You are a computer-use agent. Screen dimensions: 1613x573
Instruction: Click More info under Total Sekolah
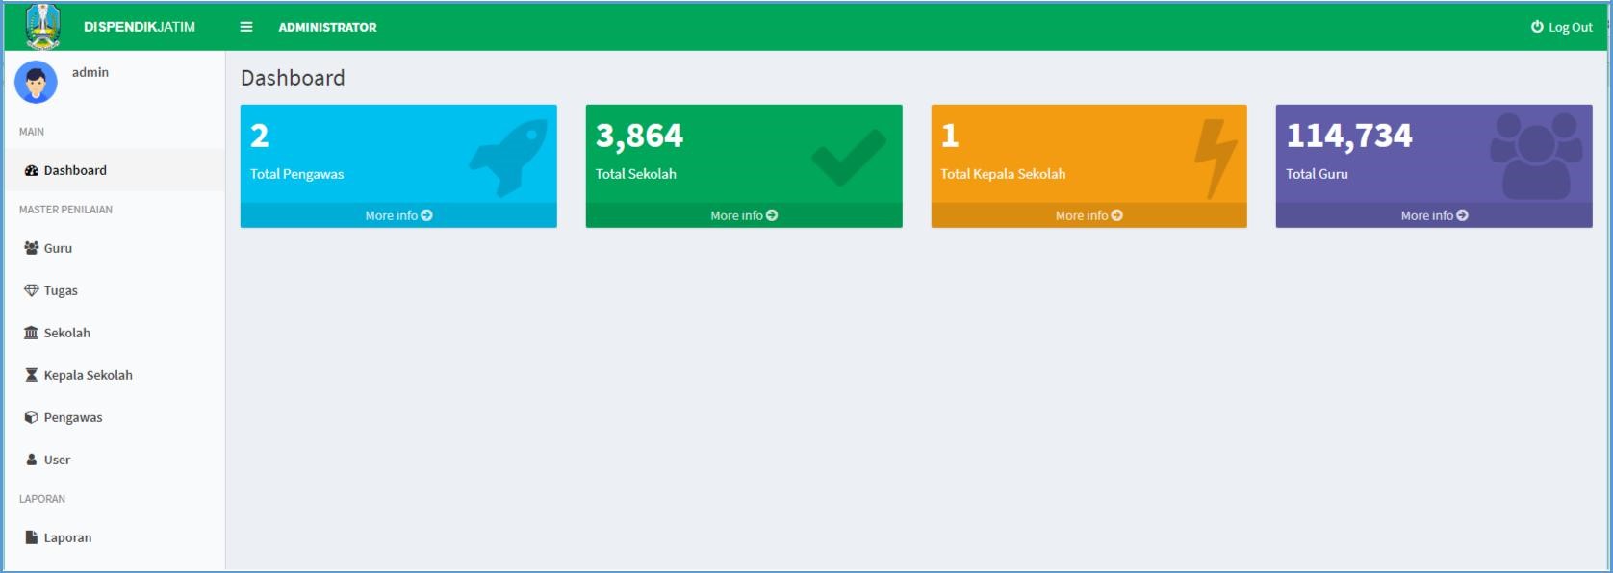pyautogui.click(x=744, y=215)
